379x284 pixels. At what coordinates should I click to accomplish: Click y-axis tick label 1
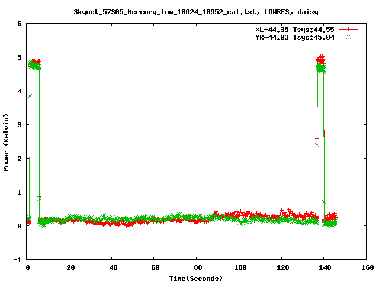point(20,192)
